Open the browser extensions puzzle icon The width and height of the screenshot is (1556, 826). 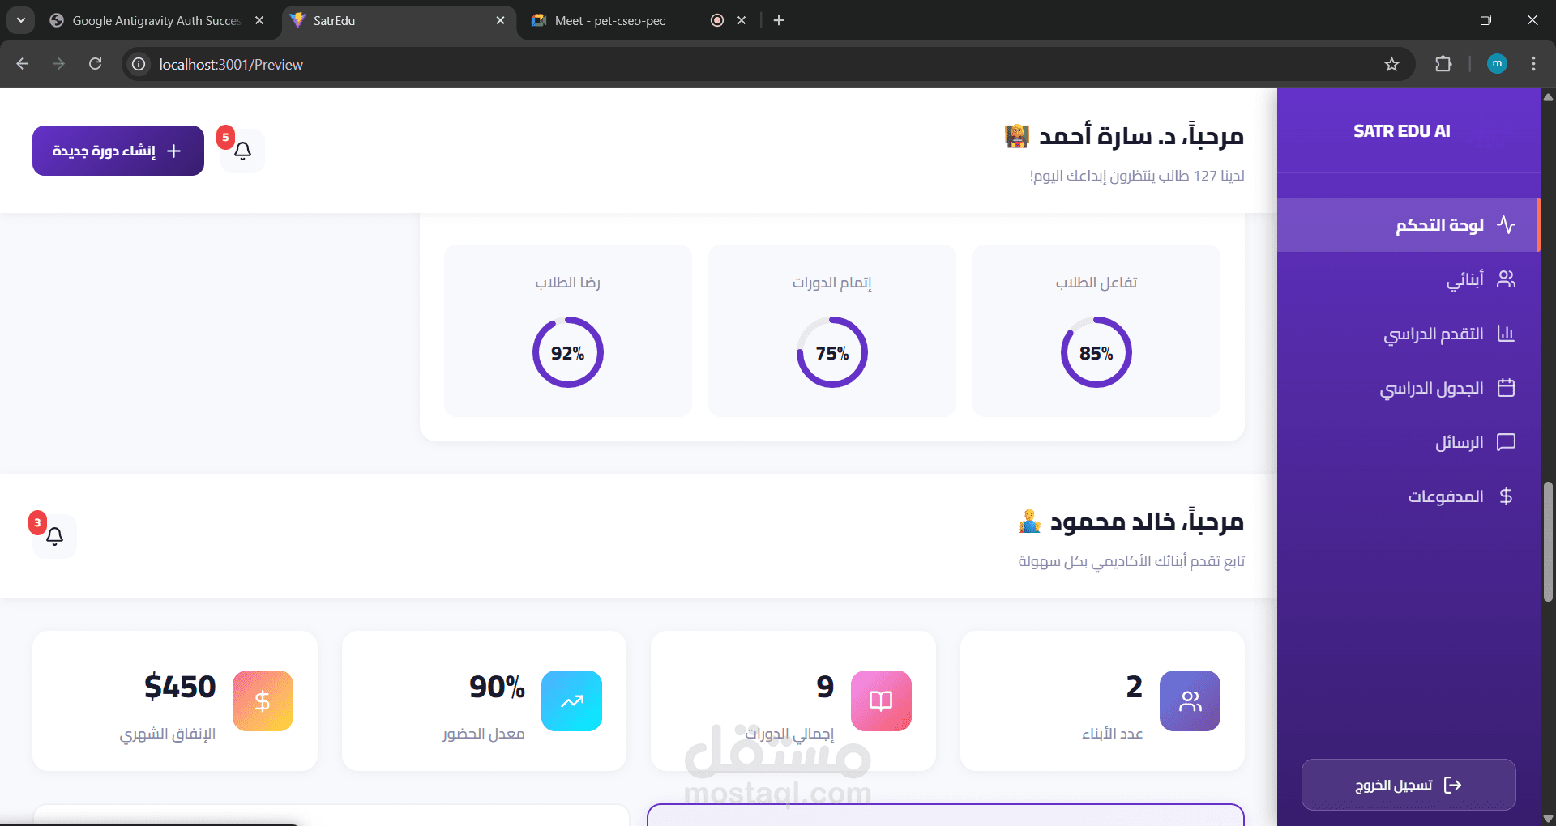tap(1443, 64)
